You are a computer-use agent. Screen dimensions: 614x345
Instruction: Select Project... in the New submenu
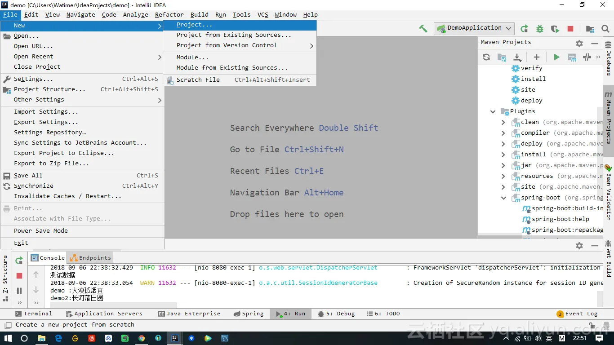click(240, 25)
